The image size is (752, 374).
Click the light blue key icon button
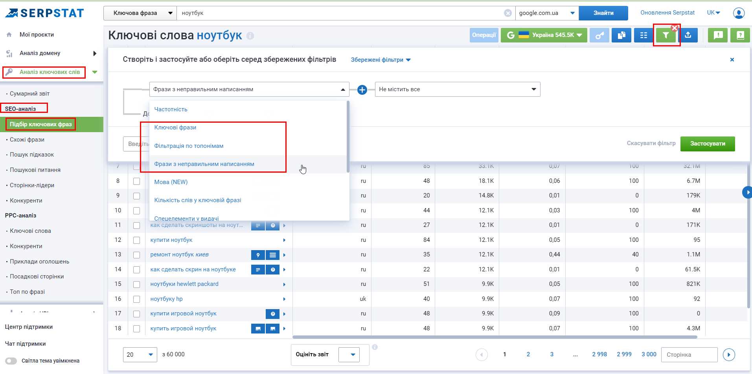click(x=599, y=35)
